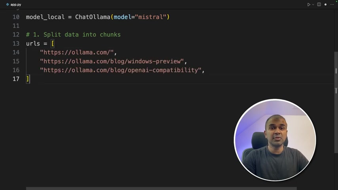Click line number 10 in the gutter
This screenshot has width=338, height=190.
(x=16, y=17)
